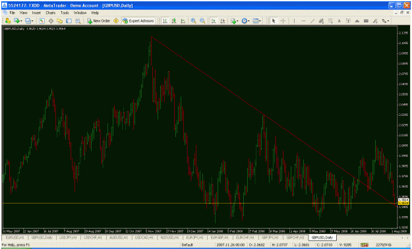
Task: Open the Insert menu
Action: pos(36,13)
